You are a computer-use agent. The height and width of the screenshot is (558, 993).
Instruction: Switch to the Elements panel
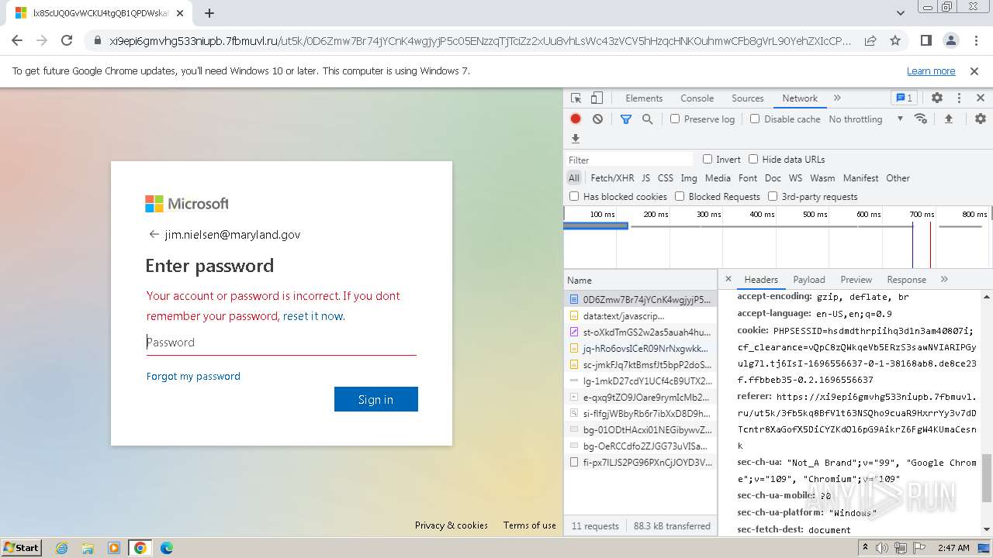[x=644, y=98]
